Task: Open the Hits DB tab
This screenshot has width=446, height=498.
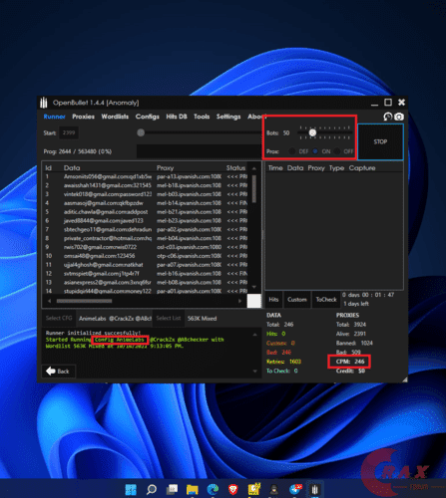Action: tap(177, 117)
